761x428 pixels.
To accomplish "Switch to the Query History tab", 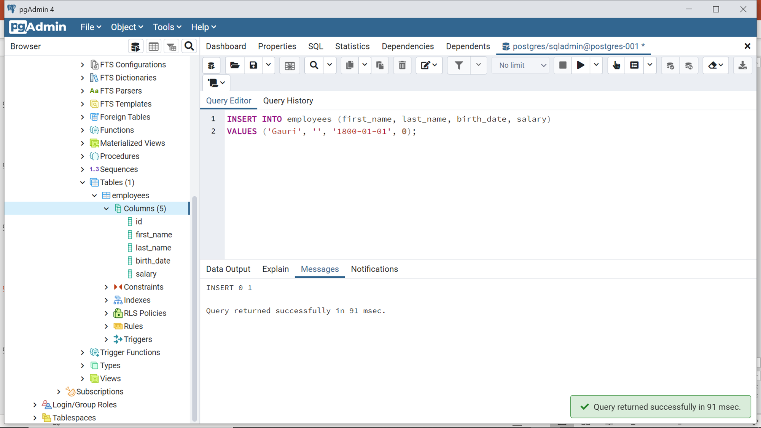I will tap(288, 101).
